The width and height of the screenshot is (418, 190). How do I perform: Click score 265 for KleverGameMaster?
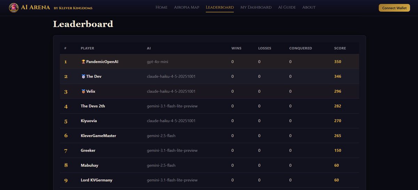pyautogui.click(x=338, y=136)
